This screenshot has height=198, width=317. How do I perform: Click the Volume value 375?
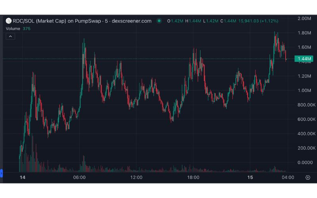(27, 29)
